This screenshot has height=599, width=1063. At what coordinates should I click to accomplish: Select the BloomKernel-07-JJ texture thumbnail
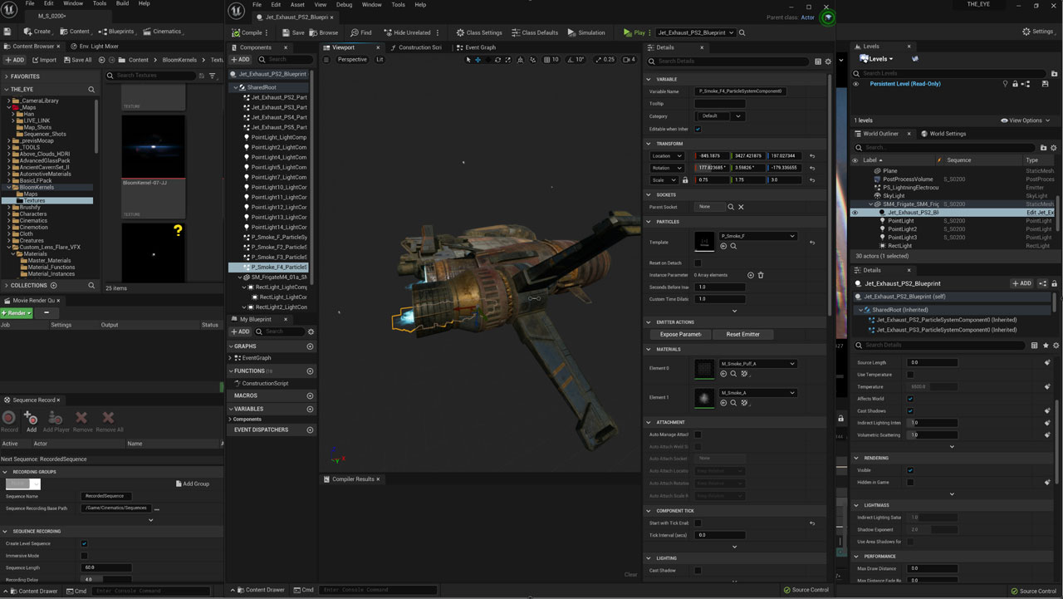pyautogui.click(x=154, y=147)
